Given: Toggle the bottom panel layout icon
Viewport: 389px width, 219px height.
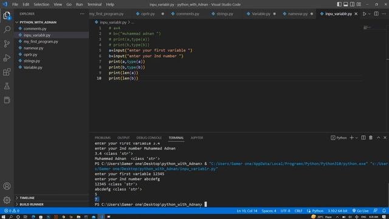Looking at the screenshot, I should (346, 4).
